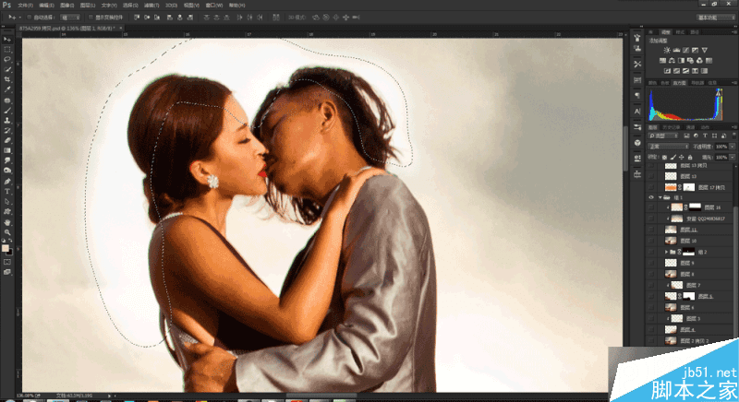
Task: Select the Eraser tool
Action: (x=7, y=140)
